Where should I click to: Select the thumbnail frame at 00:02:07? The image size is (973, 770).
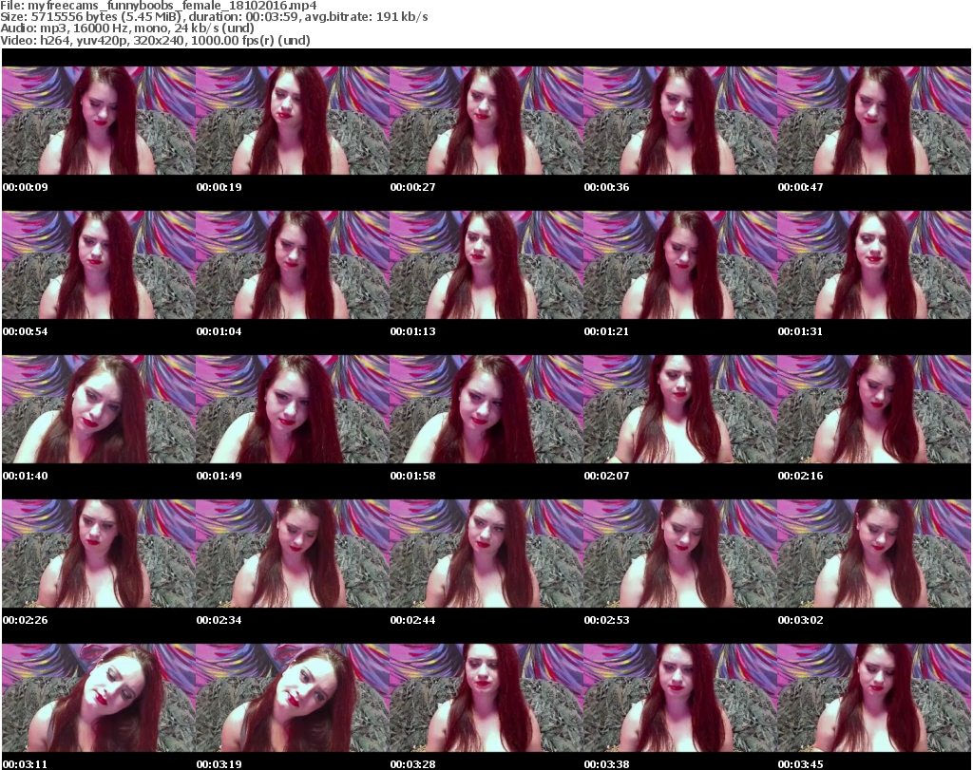pyautogui.click(x=680, y=410)
